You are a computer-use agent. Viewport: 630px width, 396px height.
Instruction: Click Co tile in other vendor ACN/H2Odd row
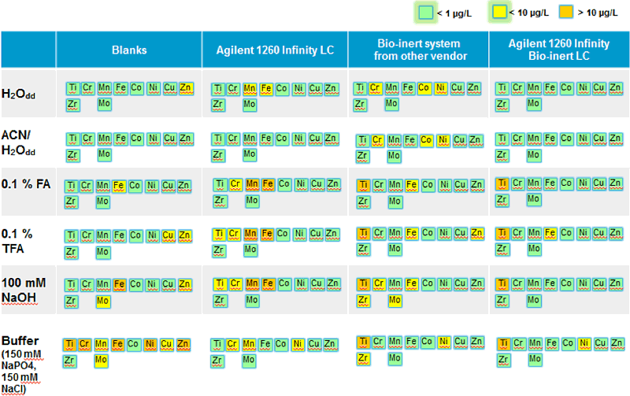[x=426, y=140]
